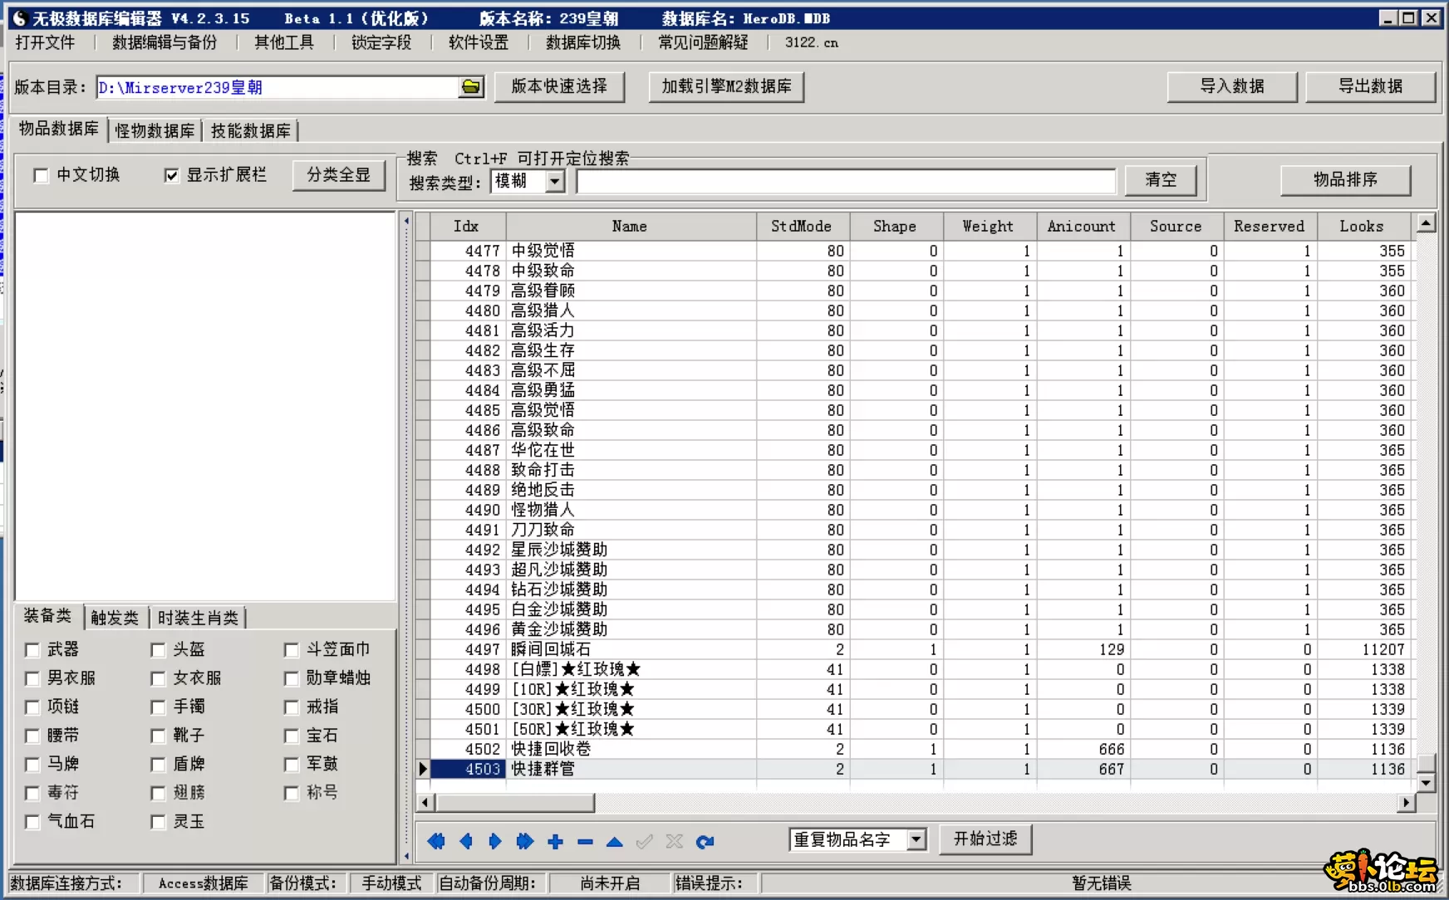Go to first record in navigator
Viewport: 1449px width, 900px height.
click(435, 842)
